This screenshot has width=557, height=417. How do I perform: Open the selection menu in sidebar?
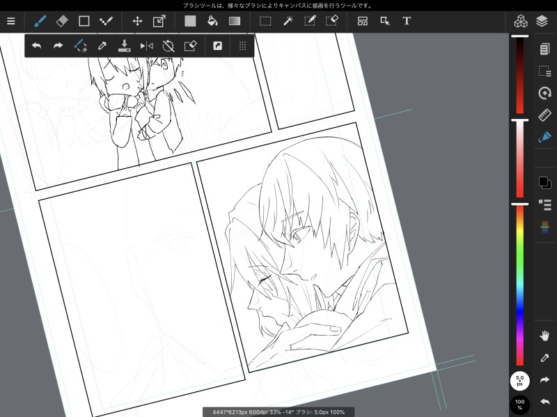544,72
